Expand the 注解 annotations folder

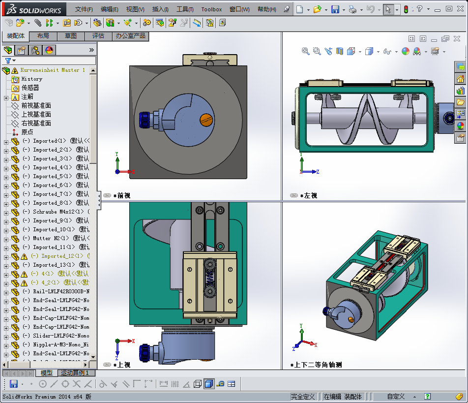[x=6, y=98]
